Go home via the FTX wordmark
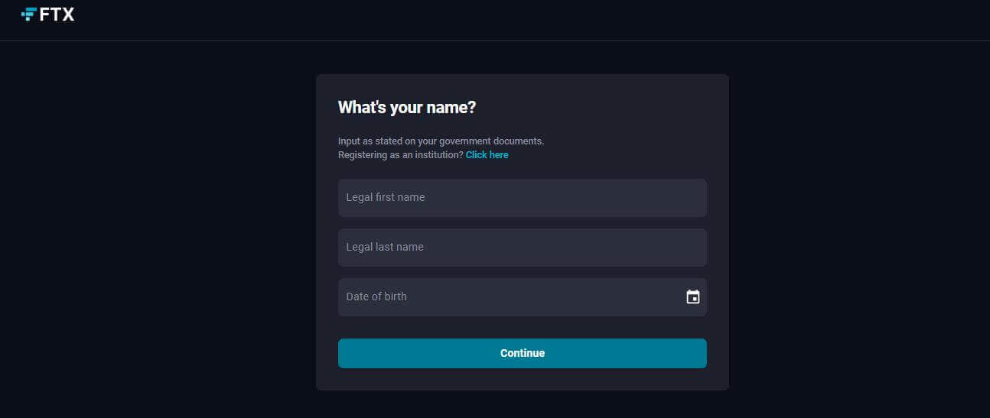Image resolution: width=990 pixels, height=418 pixels. tap(57, 14)
